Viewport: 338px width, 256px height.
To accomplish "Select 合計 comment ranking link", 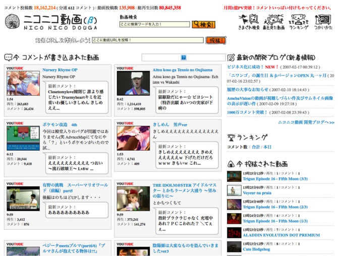I will (256, 147).
